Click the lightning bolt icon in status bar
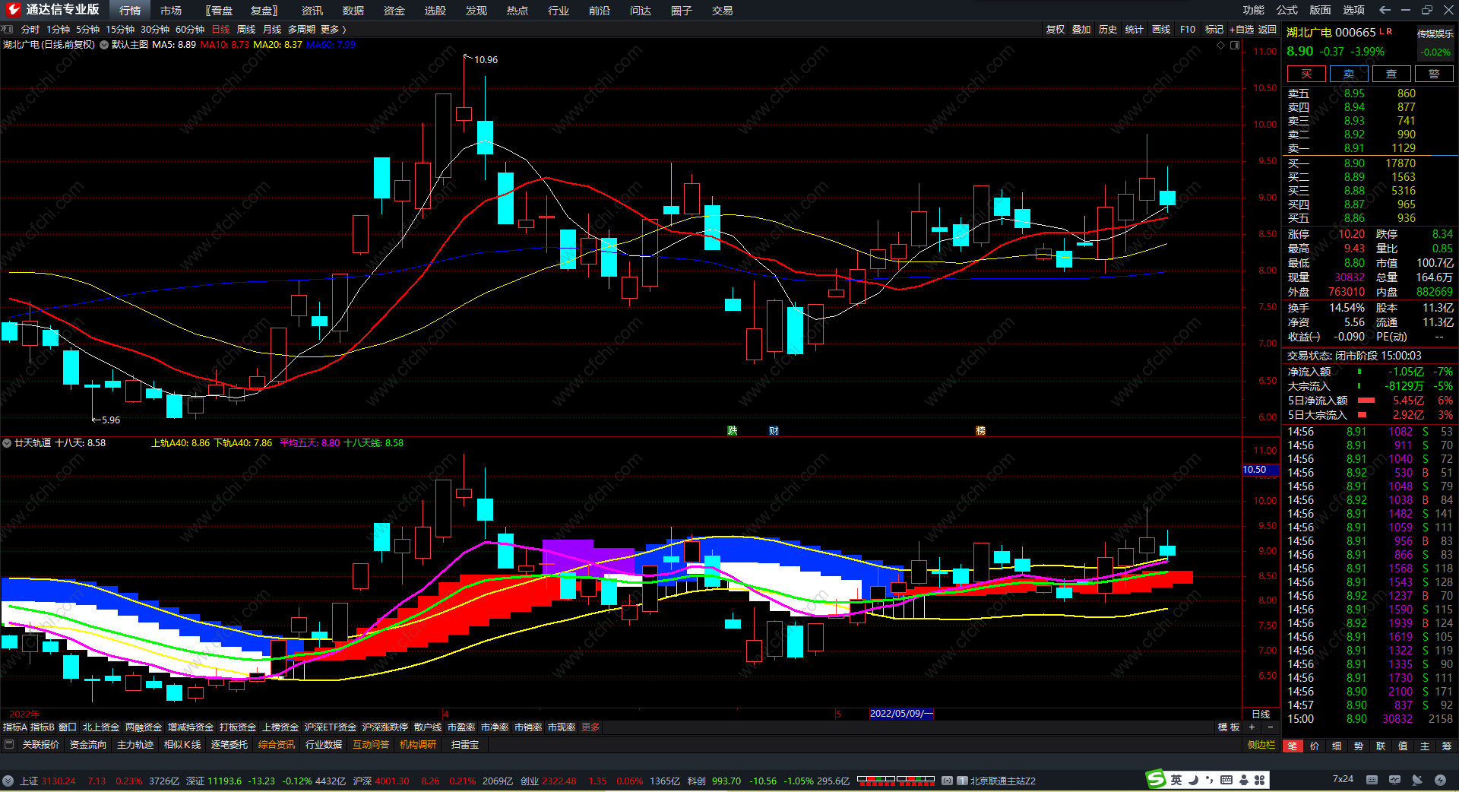Viewport: 1459px width, 792px height. point(1440,780)
